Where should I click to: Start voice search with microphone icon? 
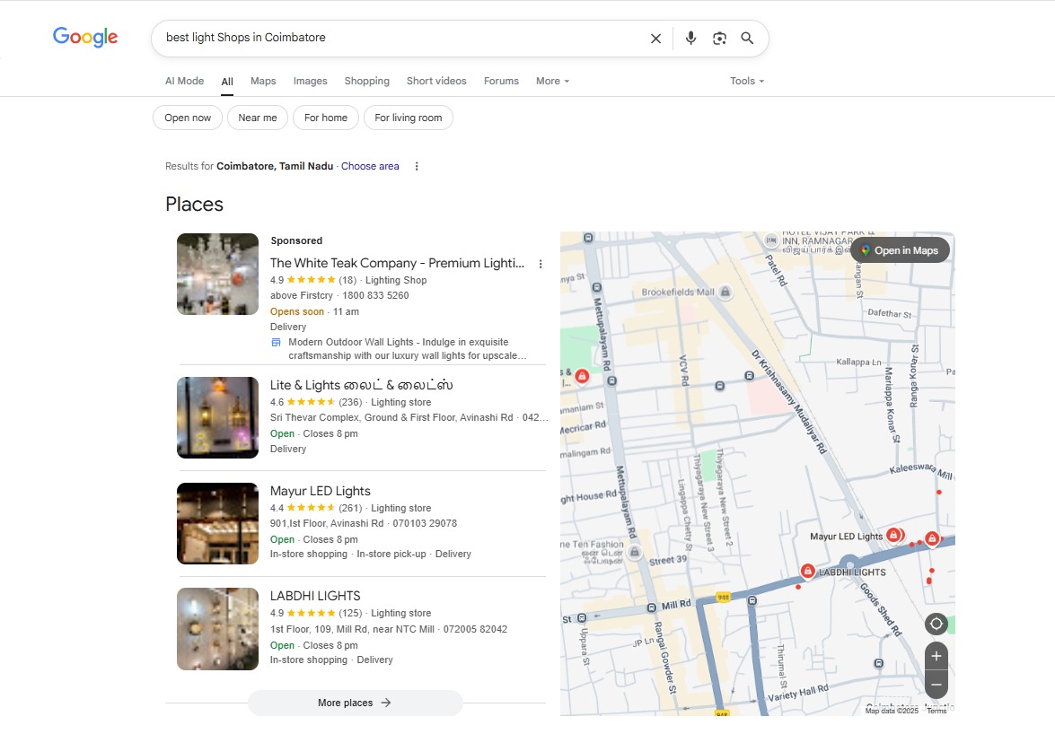[690, 39]
